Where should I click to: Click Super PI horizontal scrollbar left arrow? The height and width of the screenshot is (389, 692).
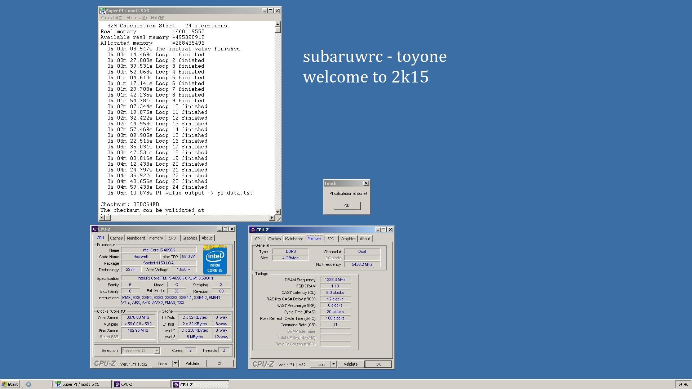(x=102, y=218)
